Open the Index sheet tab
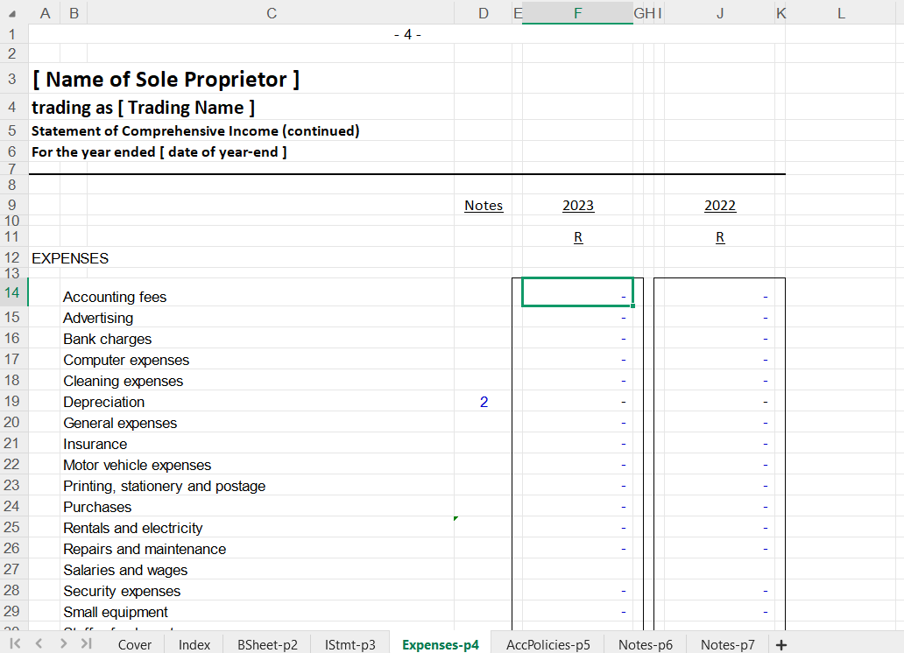 [194, 644]
